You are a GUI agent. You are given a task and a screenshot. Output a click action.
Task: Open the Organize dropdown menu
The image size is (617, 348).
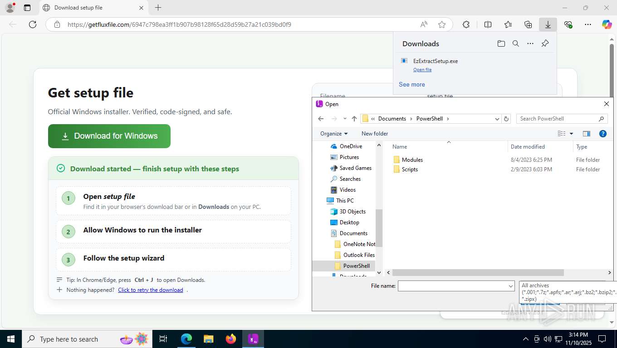(x=334, y=134)
